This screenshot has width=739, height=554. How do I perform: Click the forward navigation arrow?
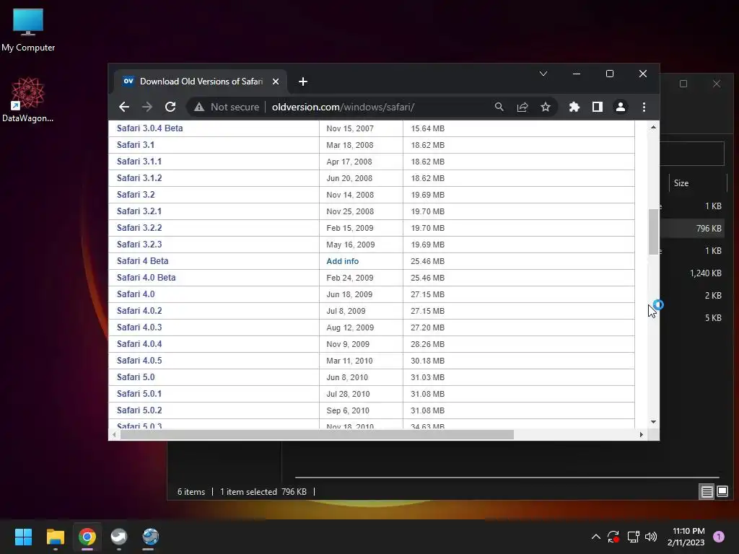tap(147, 107)
